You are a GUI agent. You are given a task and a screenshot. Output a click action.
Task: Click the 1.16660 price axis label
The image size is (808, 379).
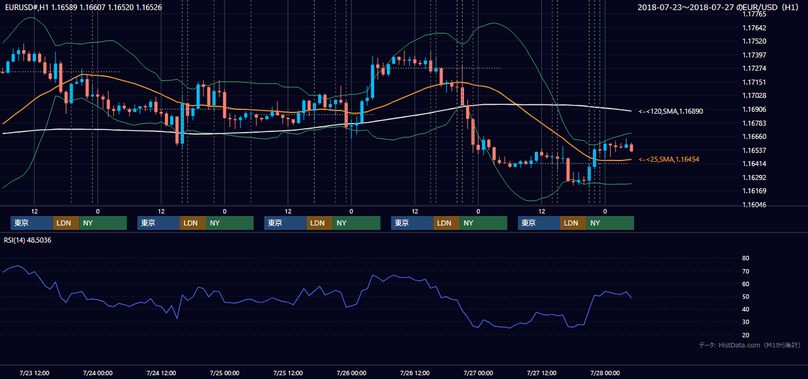click(x=754, y=136)
